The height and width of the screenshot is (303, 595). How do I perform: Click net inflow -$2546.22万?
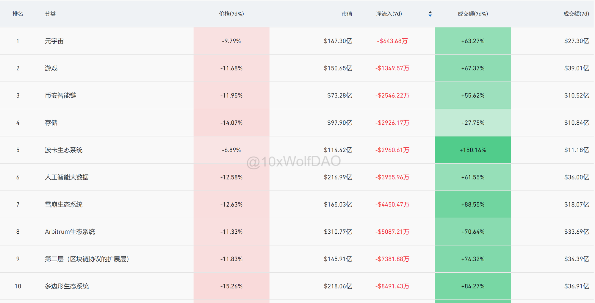pos(392,96)
